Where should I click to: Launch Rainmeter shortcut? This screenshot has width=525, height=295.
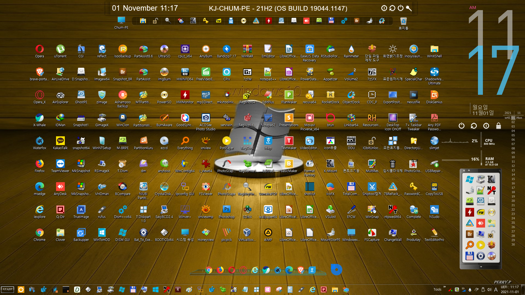pos(351,51)
